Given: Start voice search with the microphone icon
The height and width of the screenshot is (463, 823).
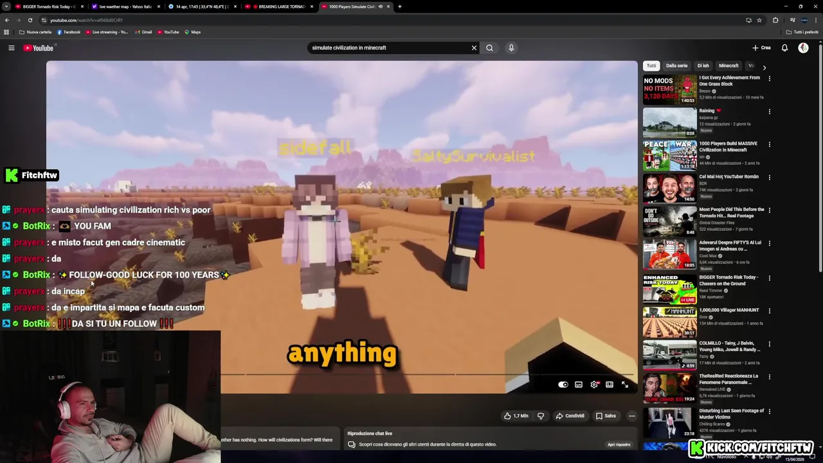Looking at the screenshot, I should (511, 48).
